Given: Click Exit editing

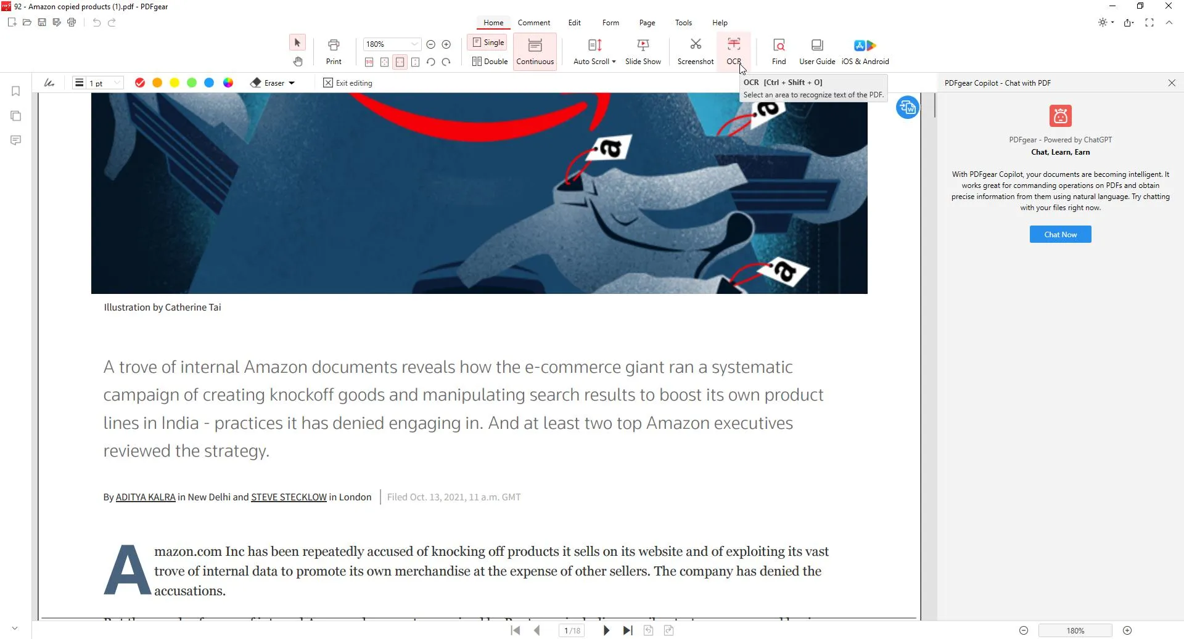Looking at the screenshot, I should [x=348, y=83].
